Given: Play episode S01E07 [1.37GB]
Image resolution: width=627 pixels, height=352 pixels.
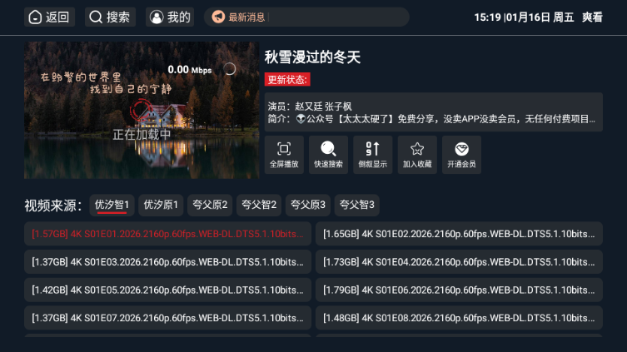Looking at the screenshot, I should click(167, 318).
